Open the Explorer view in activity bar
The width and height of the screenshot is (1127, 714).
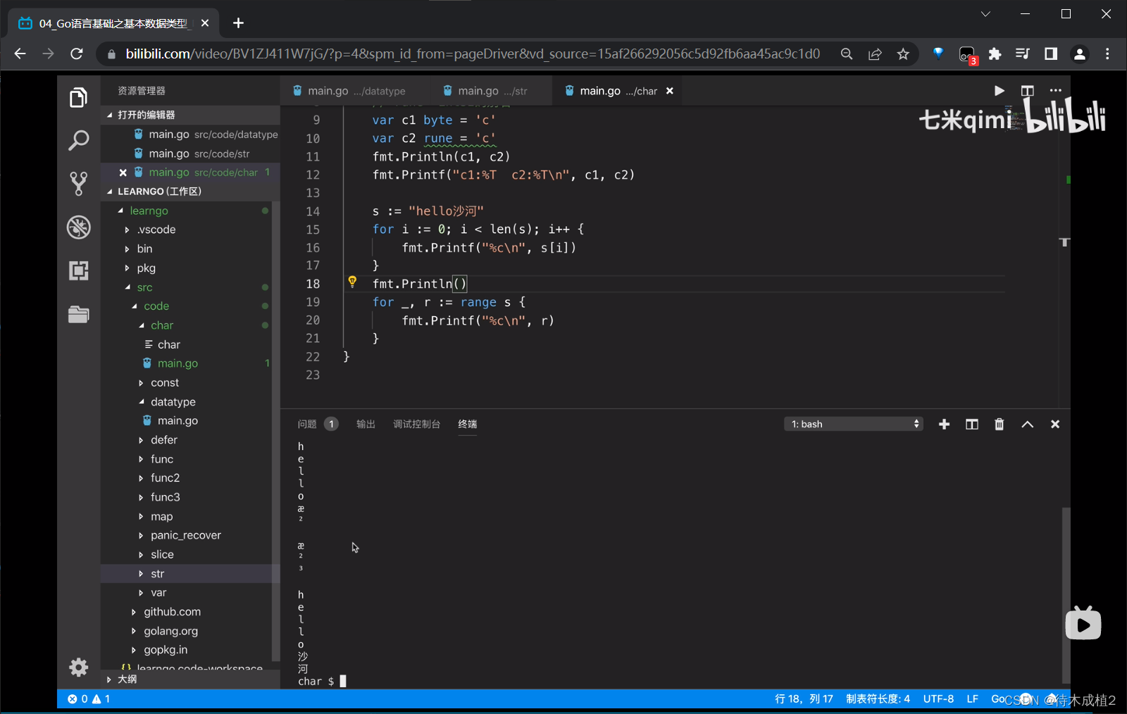click(79, 98)
